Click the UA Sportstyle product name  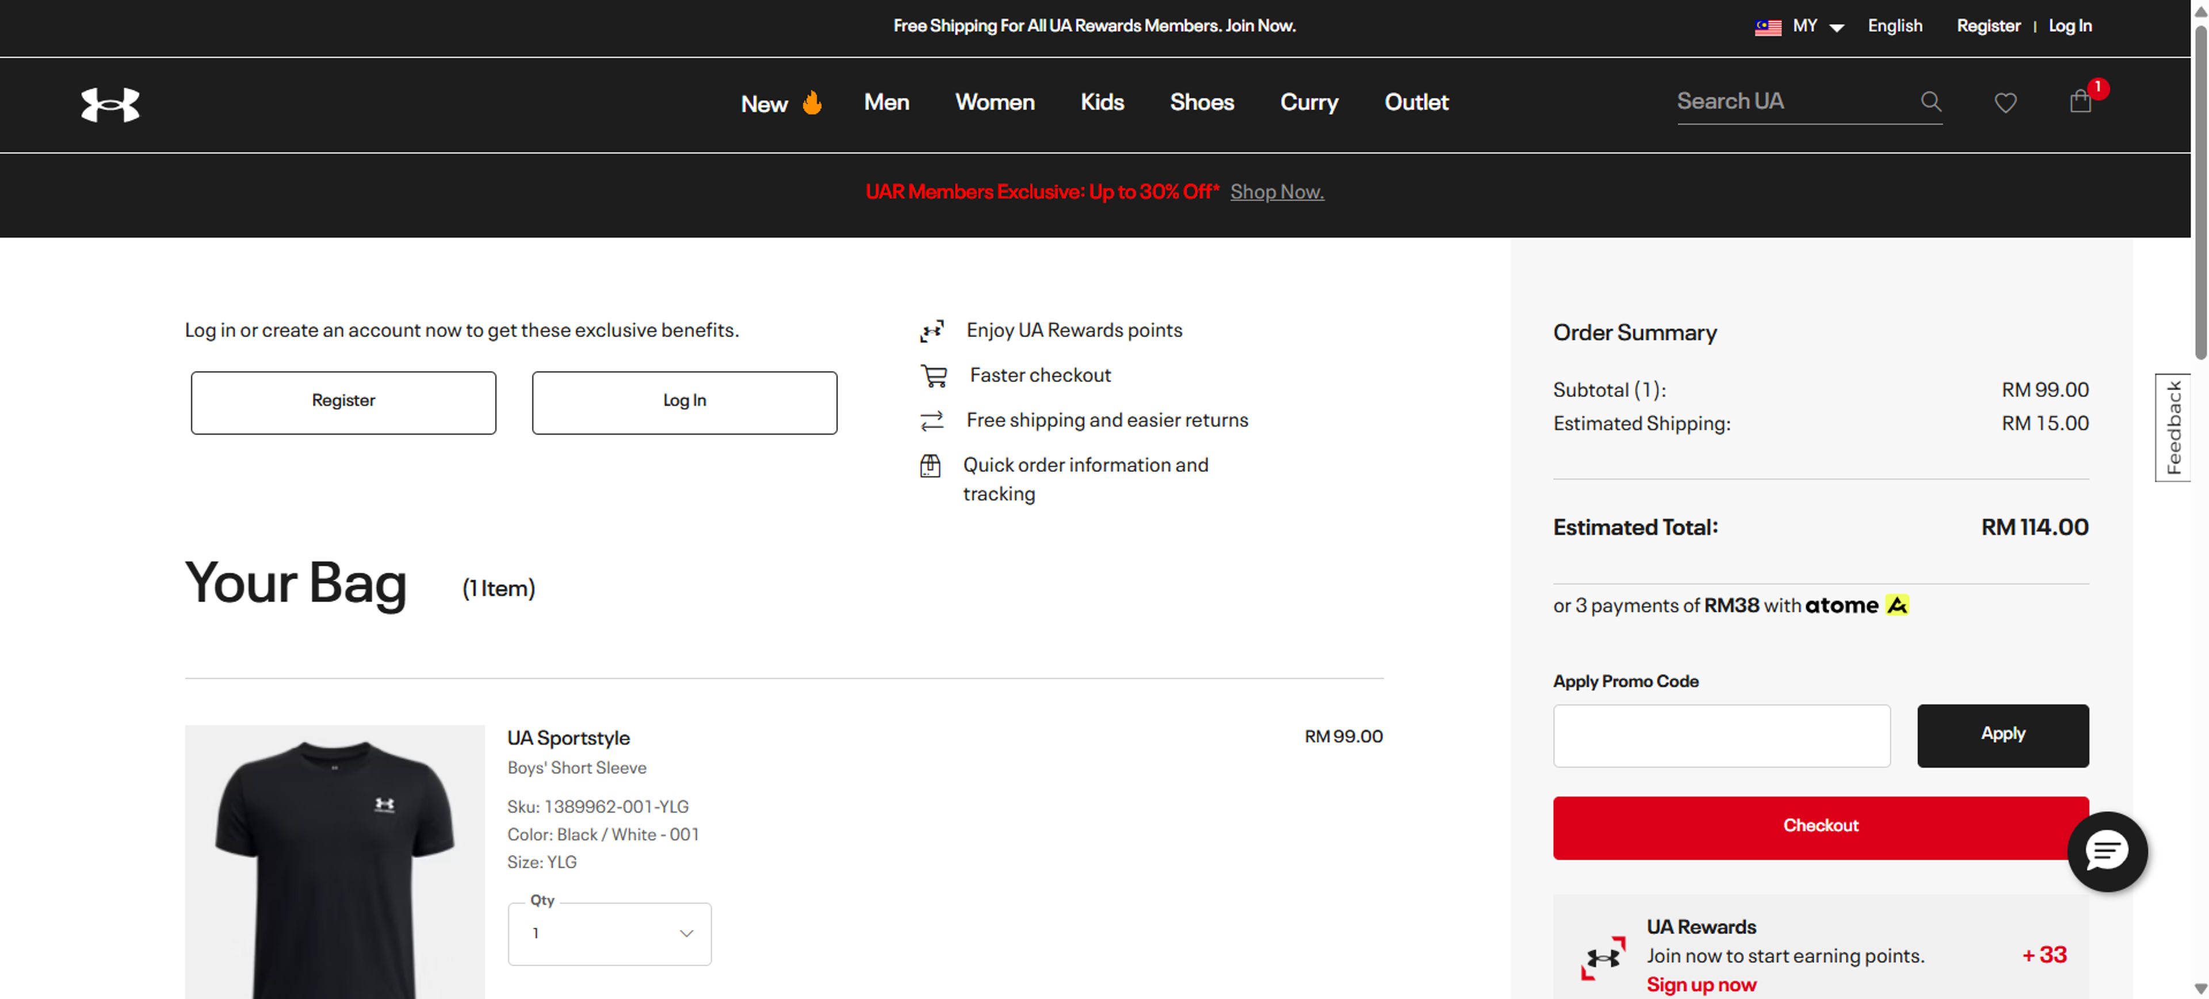[568, 737]
